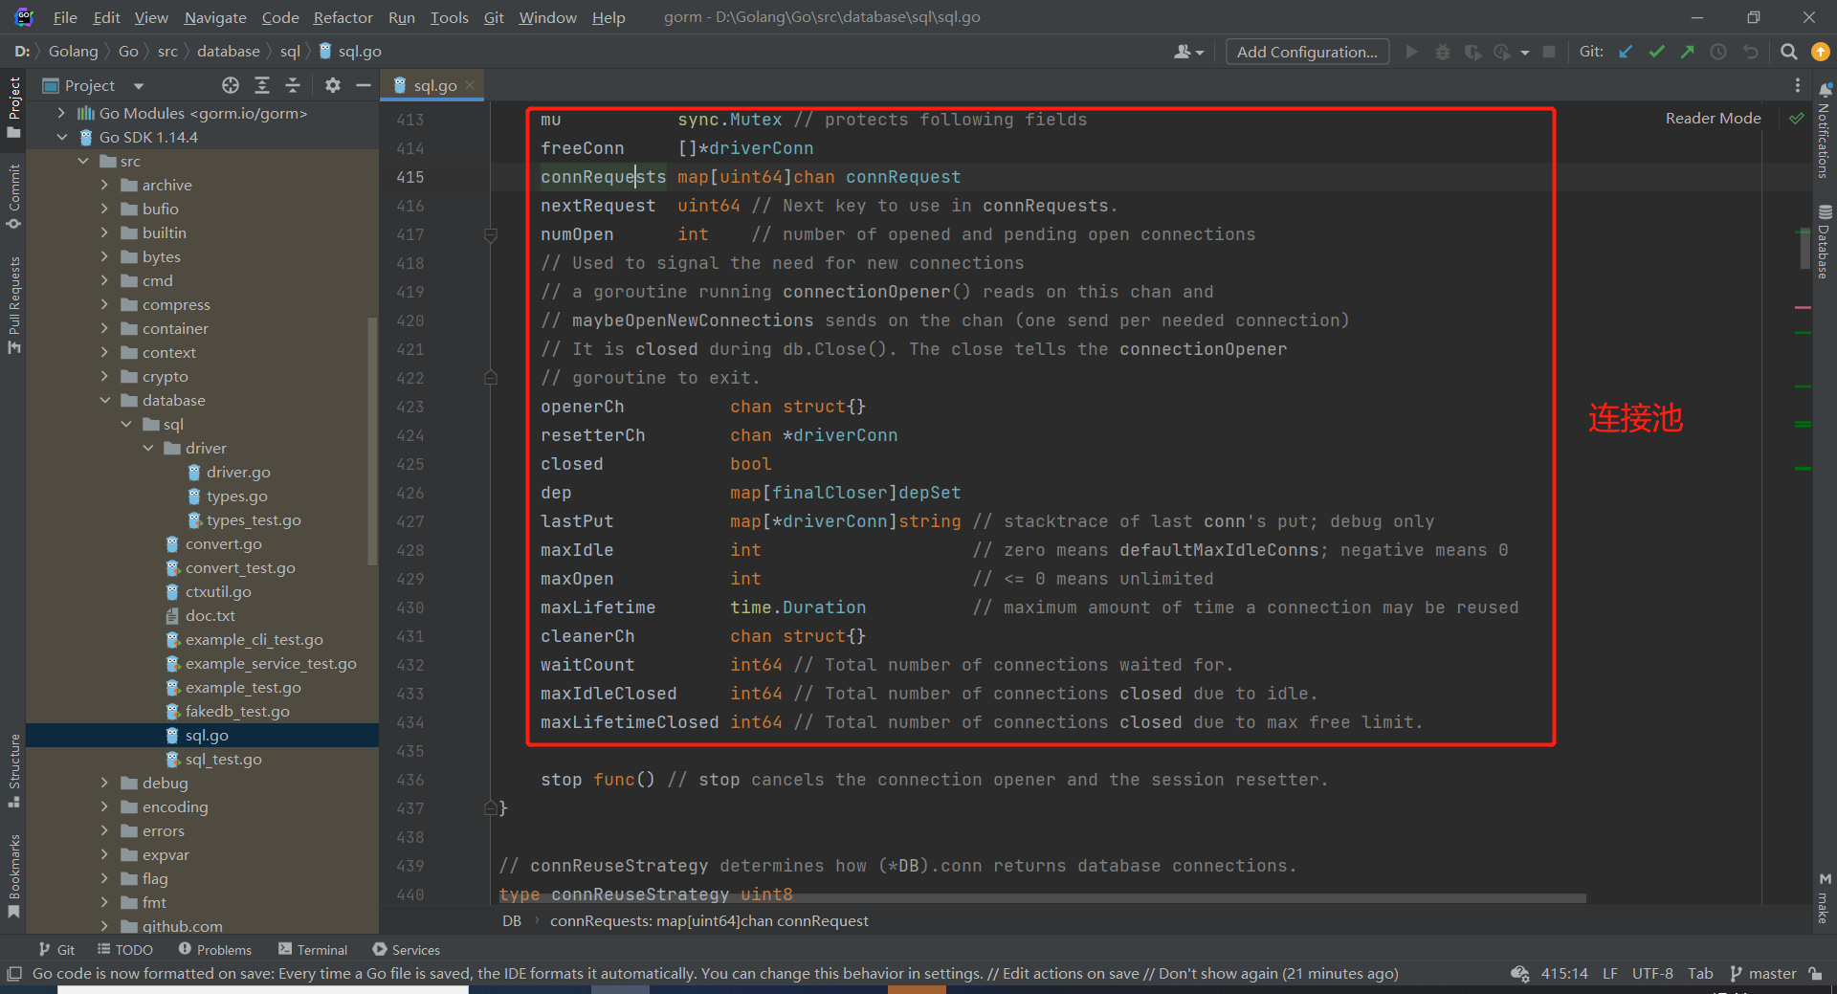
Task: Click the Git commit checkmark icon
Action: click(x=1657, y=52)
